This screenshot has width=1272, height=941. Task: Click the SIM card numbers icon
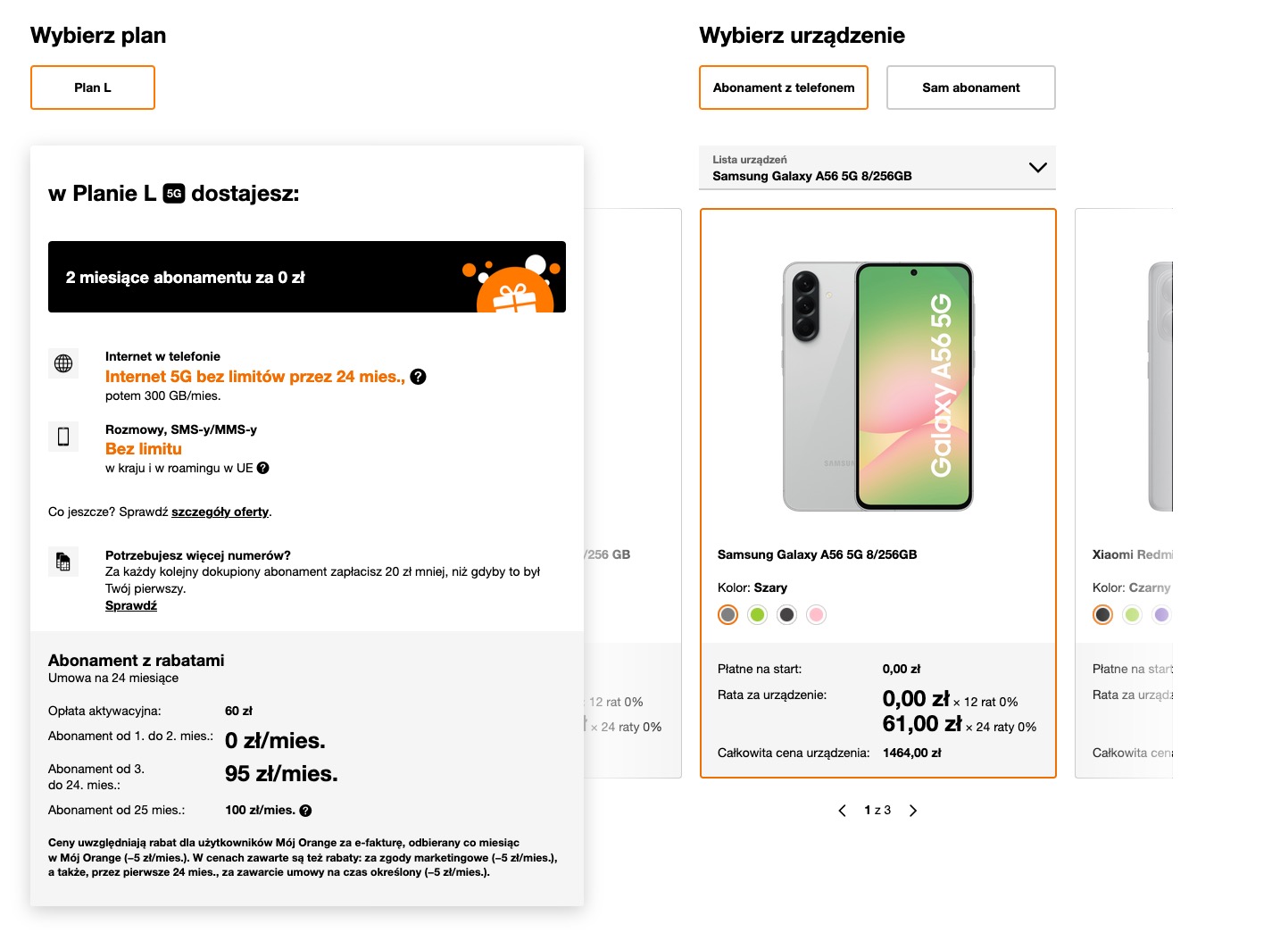tap(63, 562)
